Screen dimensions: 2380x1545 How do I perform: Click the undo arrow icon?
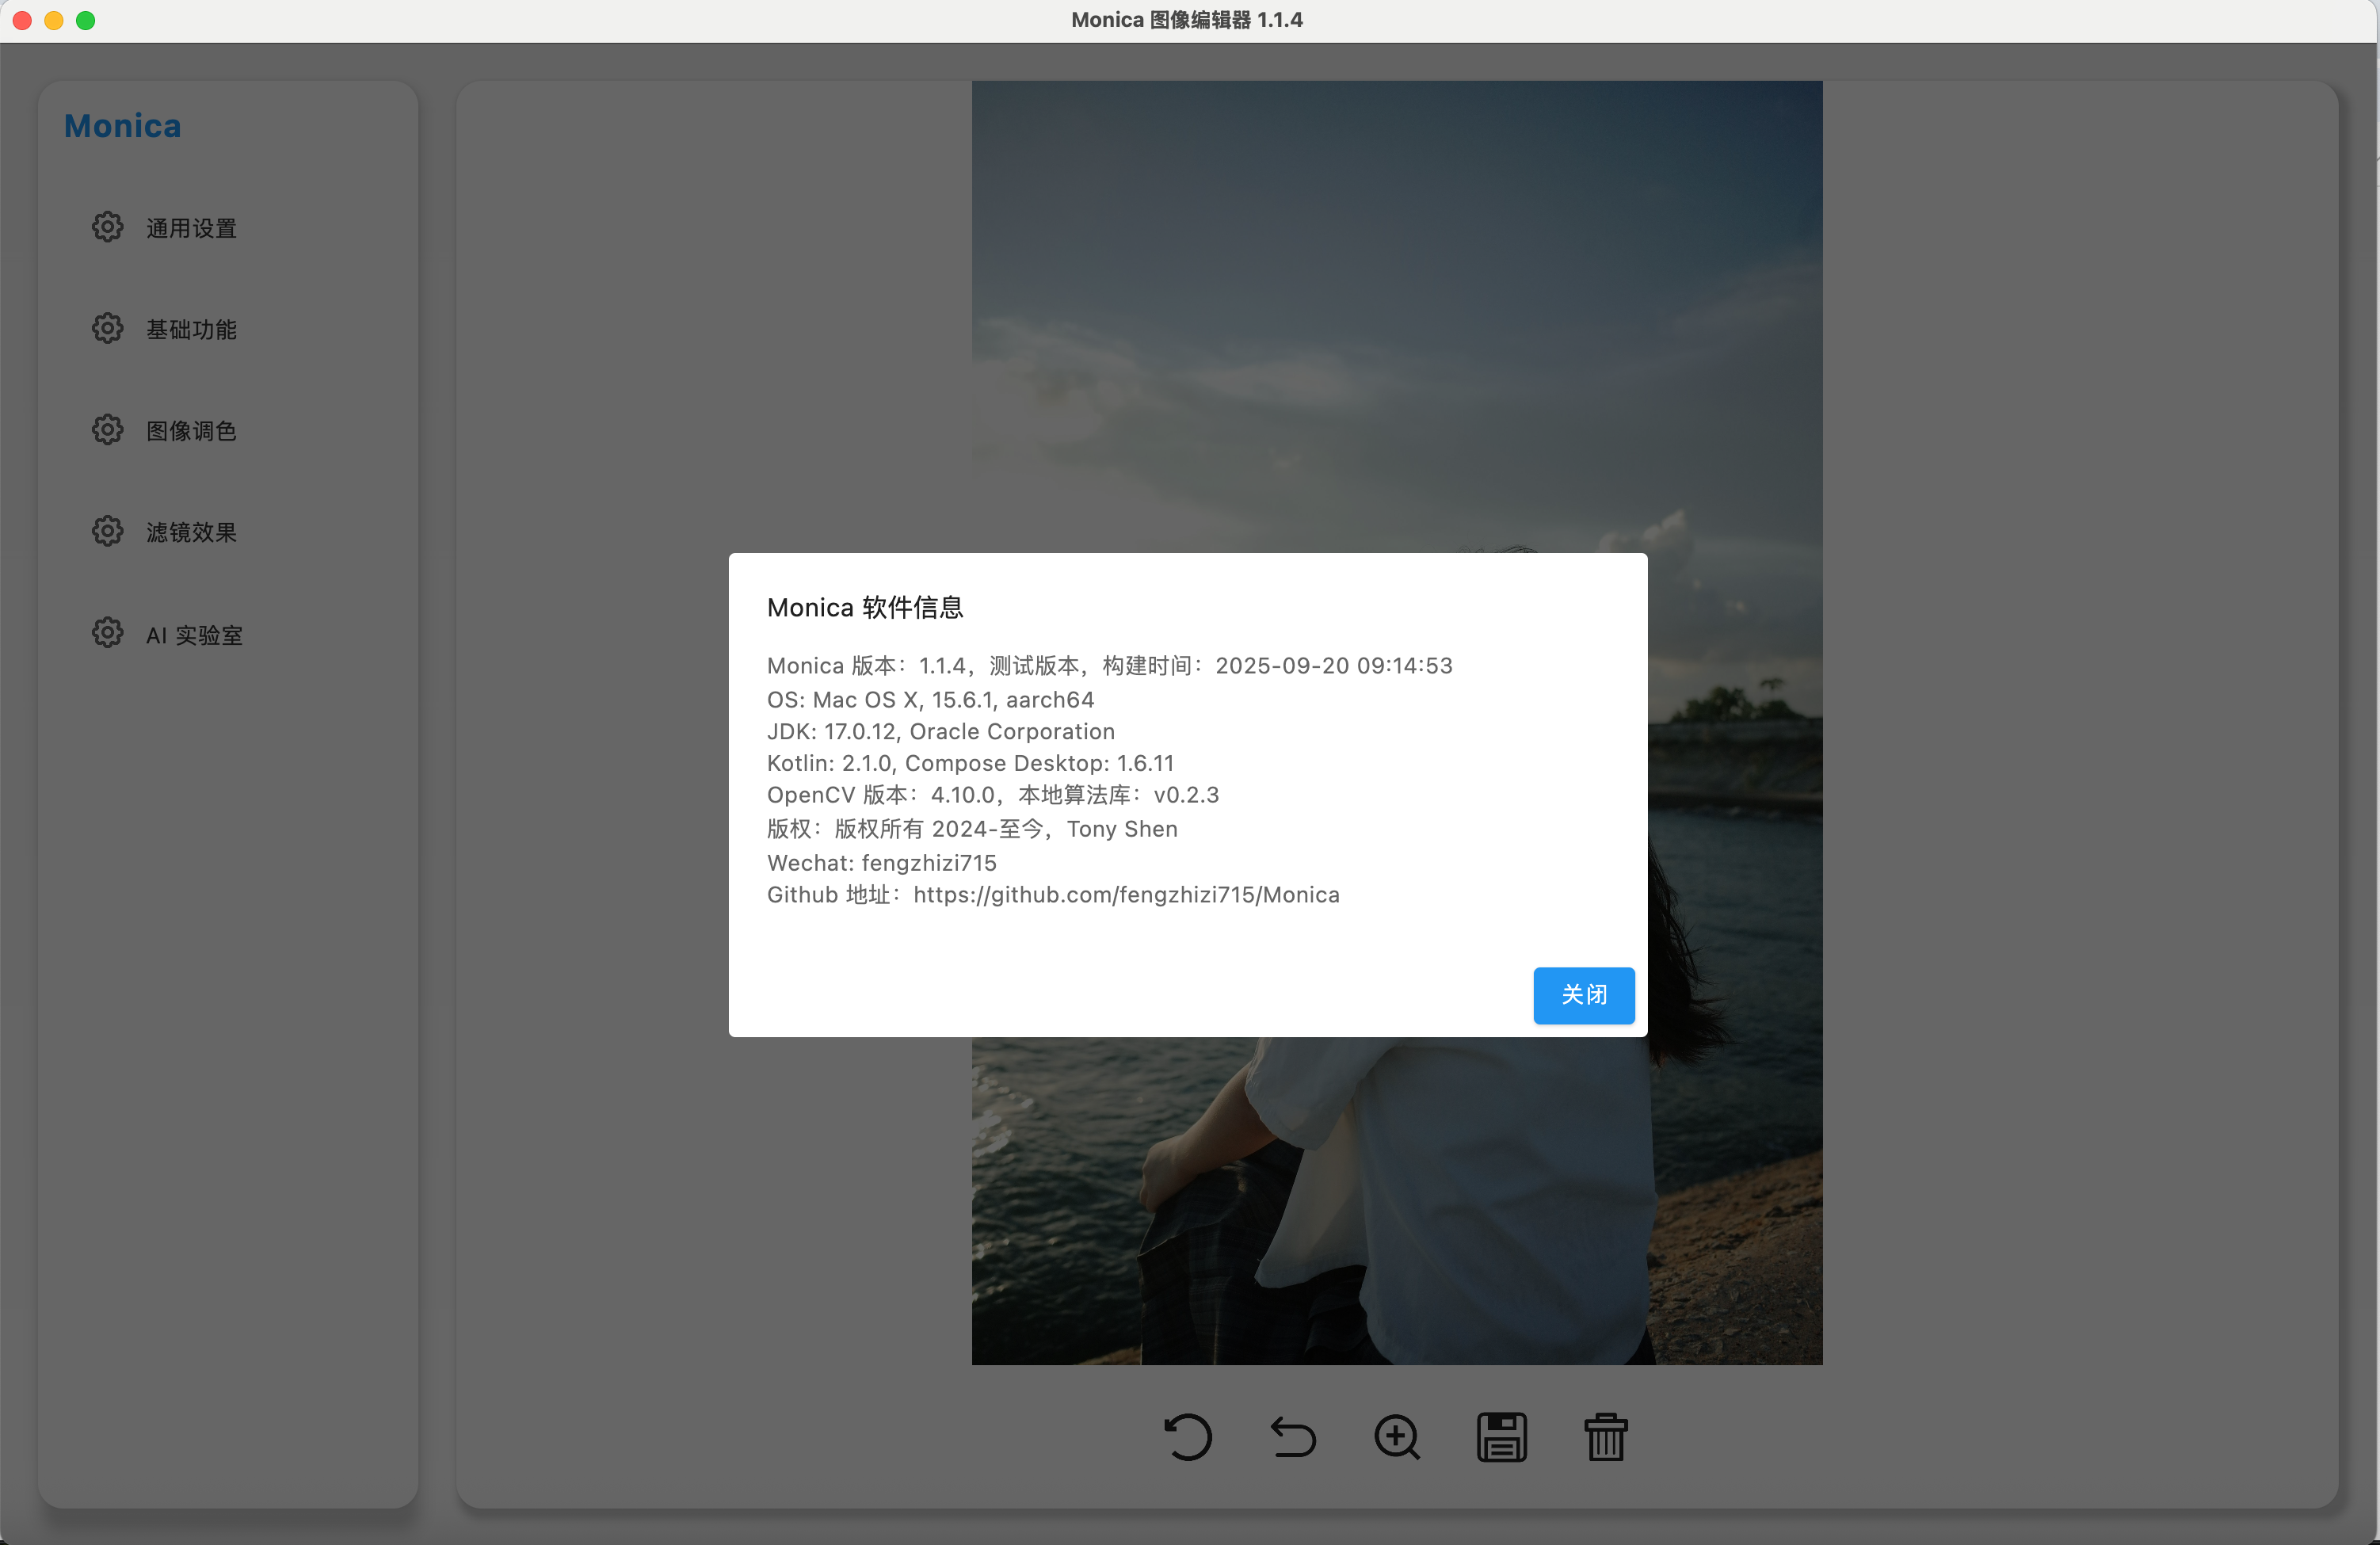pyautogui.click(x=1293, y=1438)
